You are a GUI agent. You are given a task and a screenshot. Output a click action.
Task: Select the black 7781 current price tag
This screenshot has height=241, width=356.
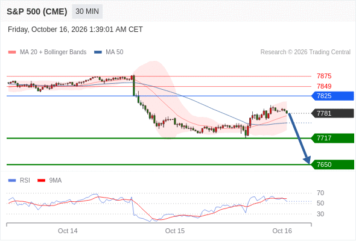332,113
